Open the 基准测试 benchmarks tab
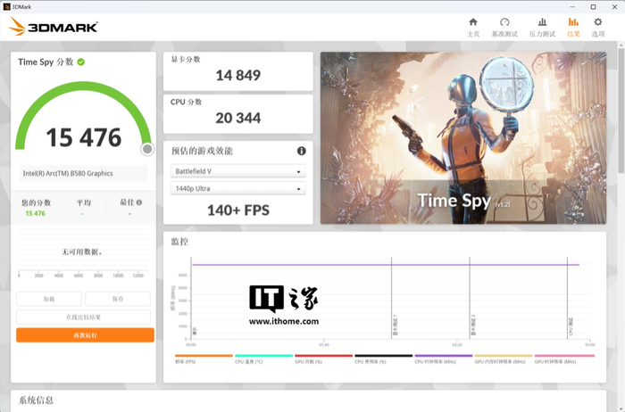The width and height of the screenshot is (625, 412). [504, 28]
